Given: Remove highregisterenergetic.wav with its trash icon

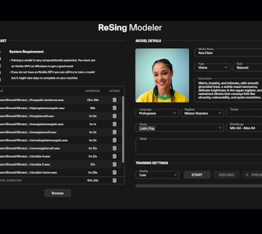Looking at the screenshot, I should point(115,108).
